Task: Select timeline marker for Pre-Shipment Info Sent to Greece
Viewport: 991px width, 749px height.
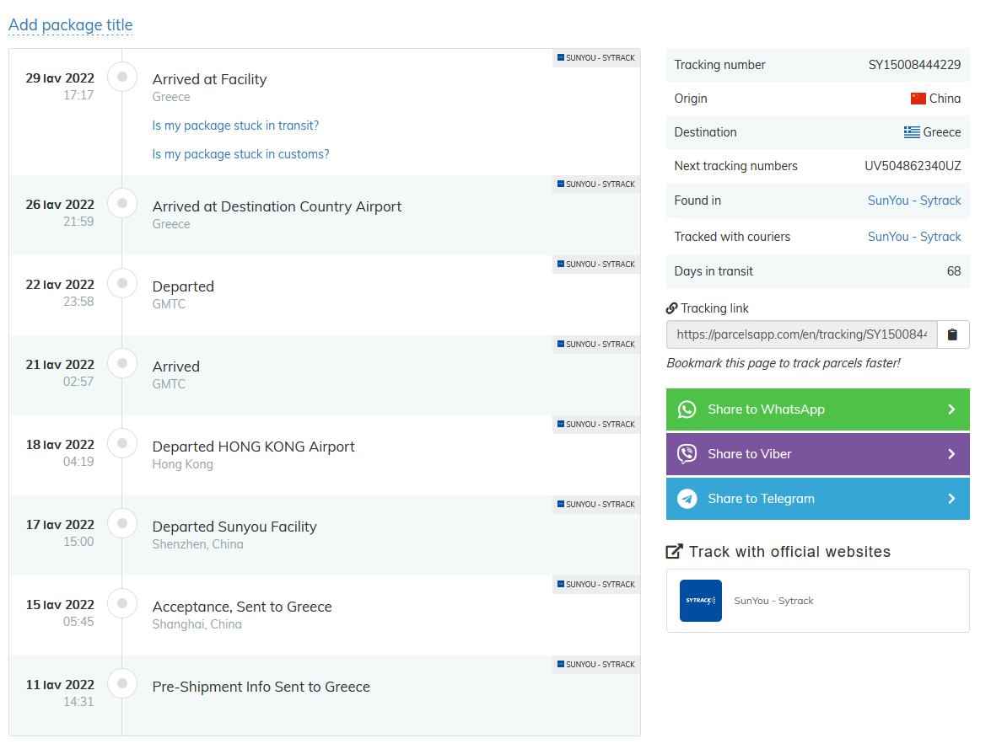Action: coord(122,683)
